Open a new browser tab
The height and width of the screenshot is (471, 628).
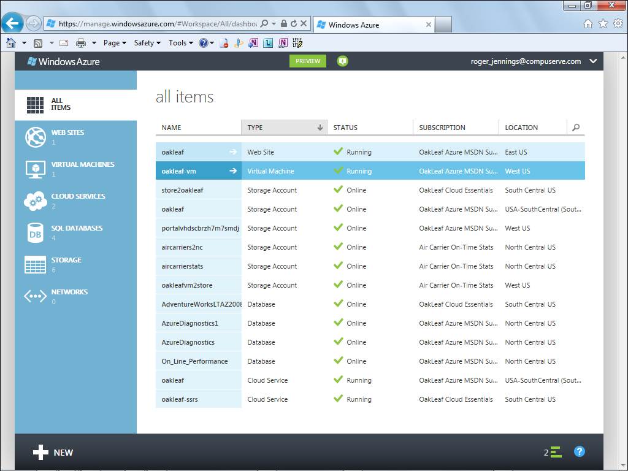[x=443, y=25]
